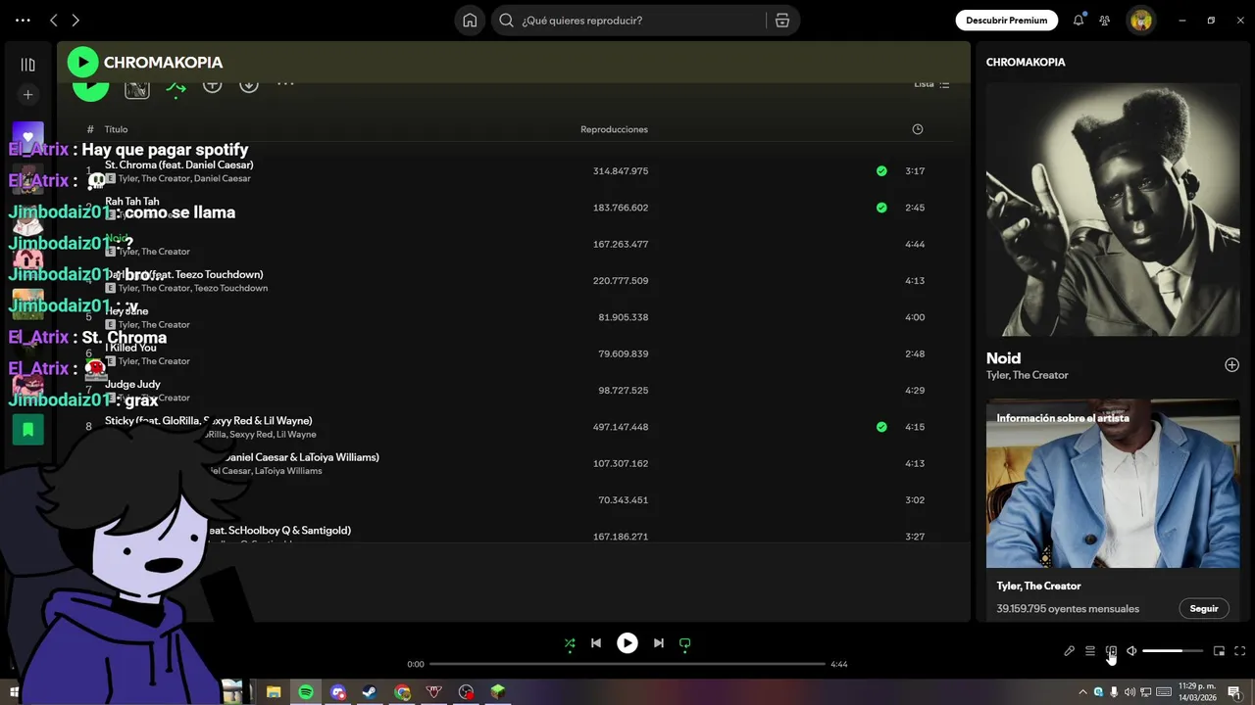
Task: Open Tyler, The Creator name in artist card
Action: [x=1038, y=586]
